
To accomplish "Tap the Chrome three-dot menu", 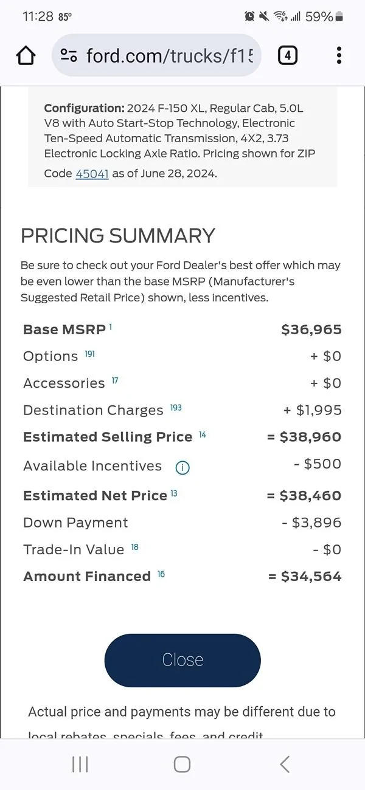I will click(339, 55).
